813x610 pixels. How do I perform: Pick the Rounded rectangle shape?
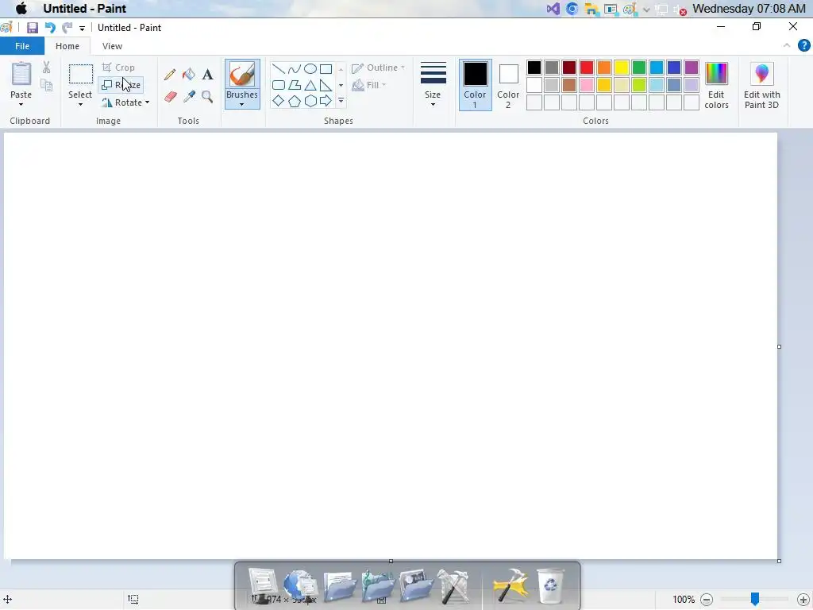pos(279,85)
